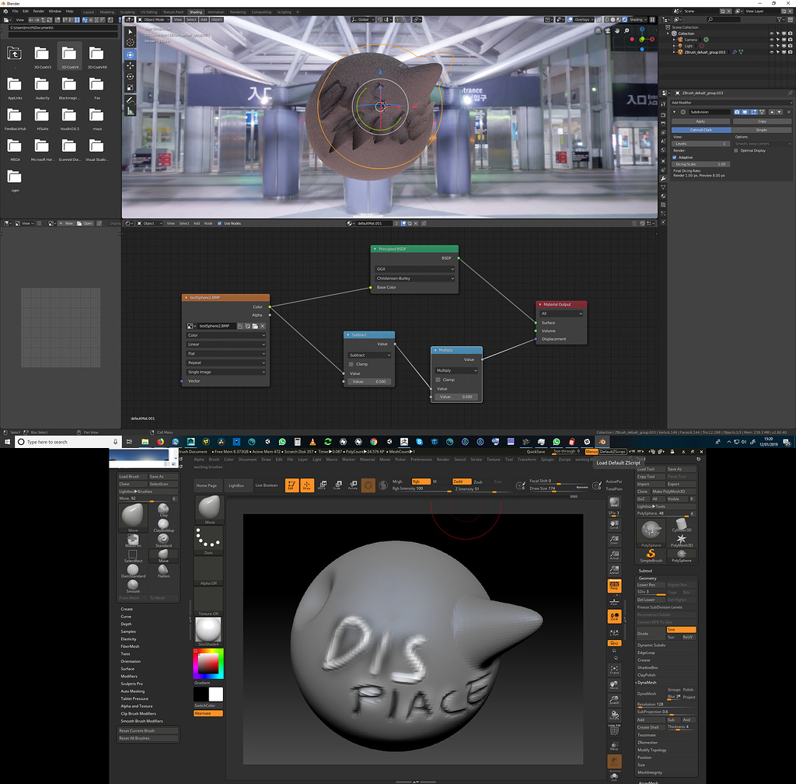Select the Scale transform icon in ZBrush toolbar

(337, 485)
